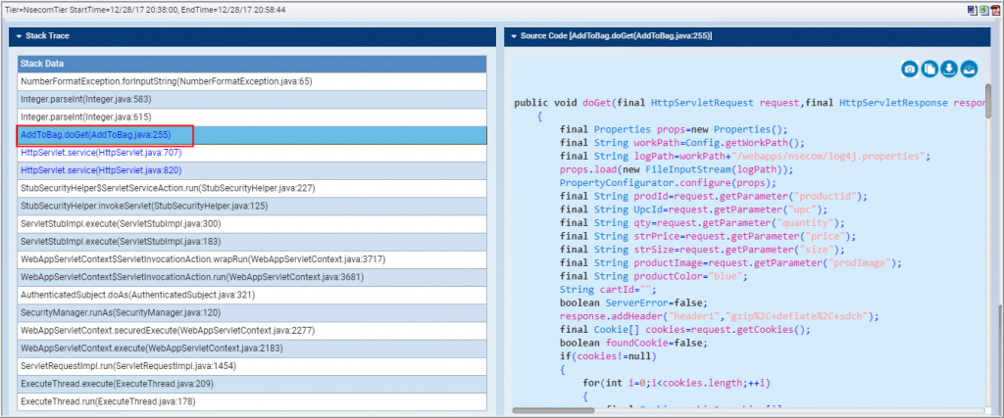Click the UpcId getParameter("upc") line
1004x418 pixels.
(x=693, y=209)
